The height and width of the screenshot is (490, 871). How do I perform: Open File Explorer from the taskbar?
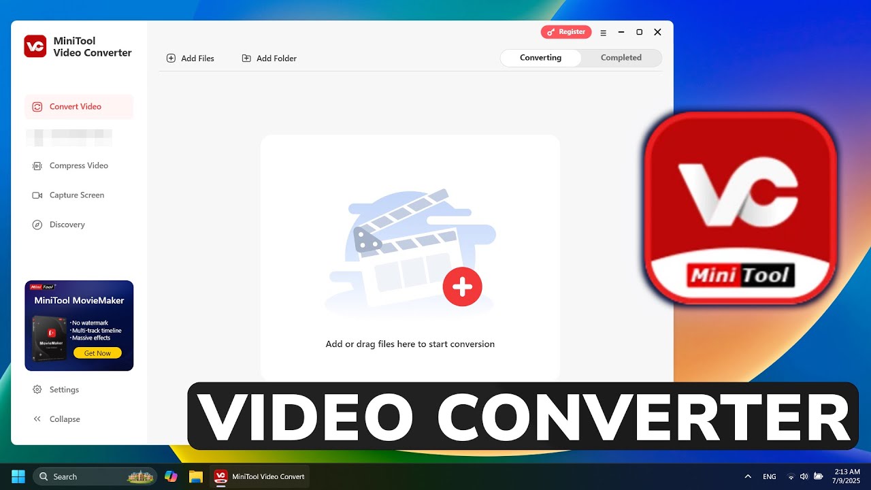click(x=196, y=476)
